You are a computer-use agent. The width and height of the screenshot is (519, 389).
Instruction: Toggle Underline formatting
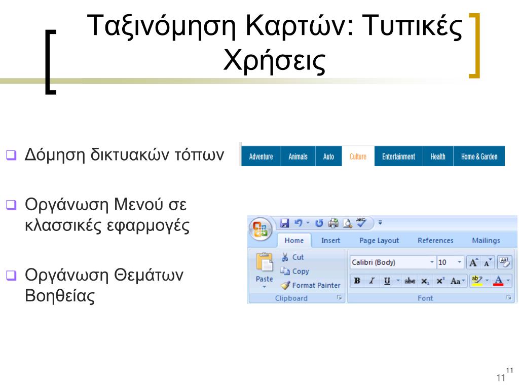point(387,281)
